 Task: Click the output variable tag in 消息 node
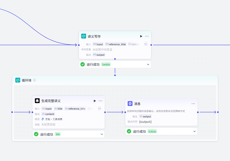coord(145,117)
